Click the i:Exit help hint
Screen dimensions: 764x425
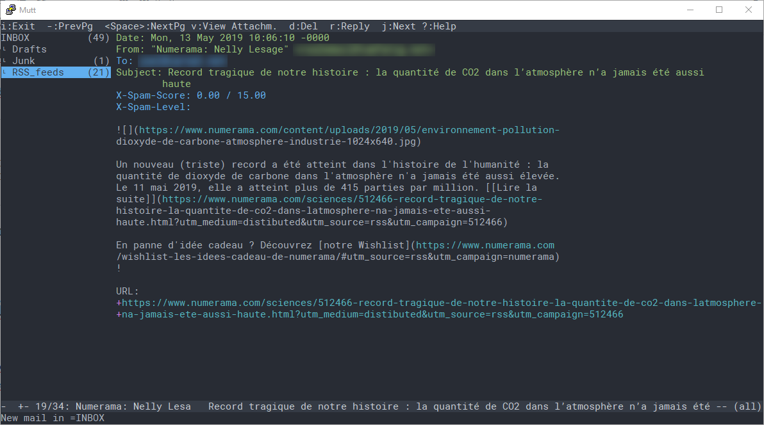tap(18, 26)
